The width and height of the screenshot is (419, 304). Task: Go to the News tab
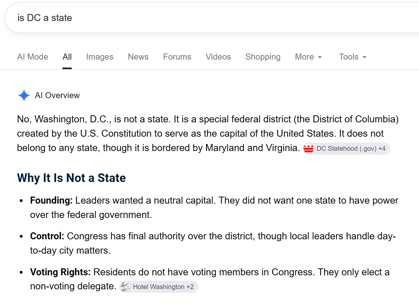(x=138, y=57)
